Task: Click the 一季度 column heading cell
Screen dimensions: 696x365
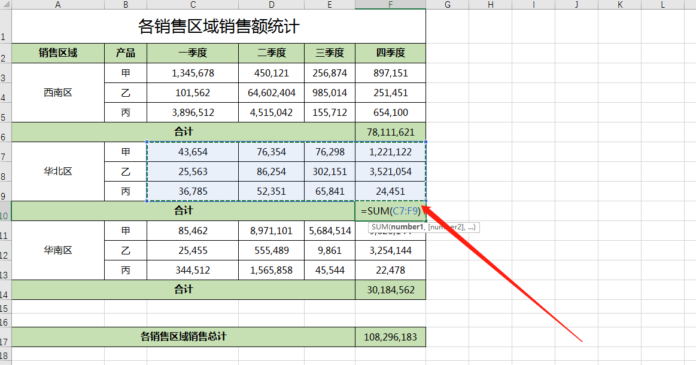Action: pyautogui.click(x=192, y=53)
